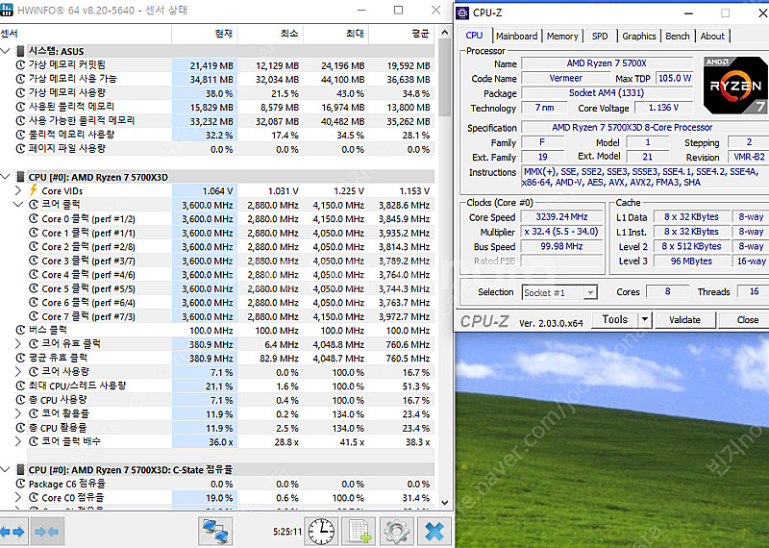This screenshot has width=769, height=548.
Task: Click the sensor icon beside 총 CPU 사용량
Action: pos(20,400)
